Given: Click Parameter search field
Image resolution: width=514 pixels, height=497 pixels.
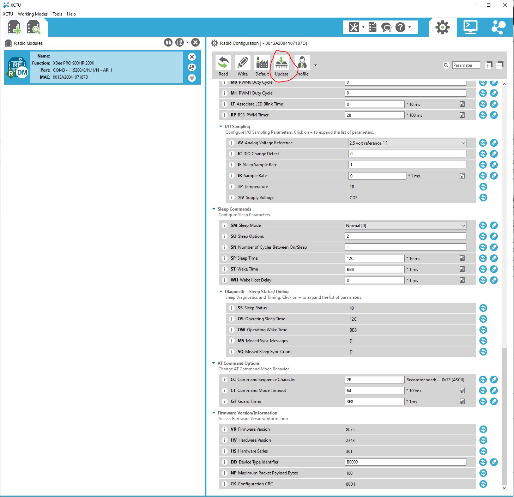Looking at the screenshot, I should 466,65.
